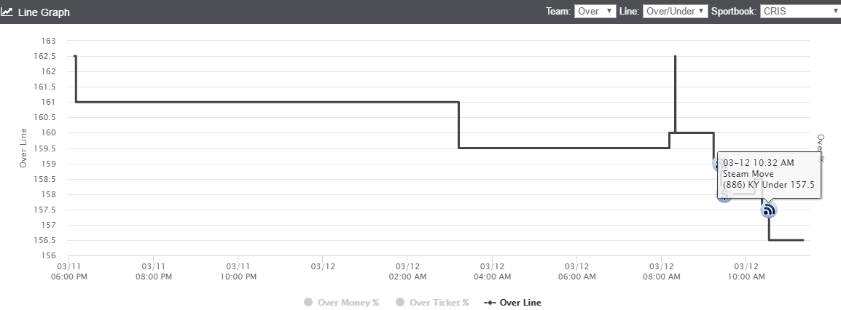
Task: Click the Over Line y-axis title
Action: (x=23, y=148)
